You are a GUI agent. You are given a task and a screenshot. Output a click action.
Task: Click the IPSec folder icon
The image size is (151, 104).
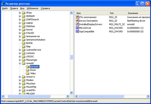point(24,13)
